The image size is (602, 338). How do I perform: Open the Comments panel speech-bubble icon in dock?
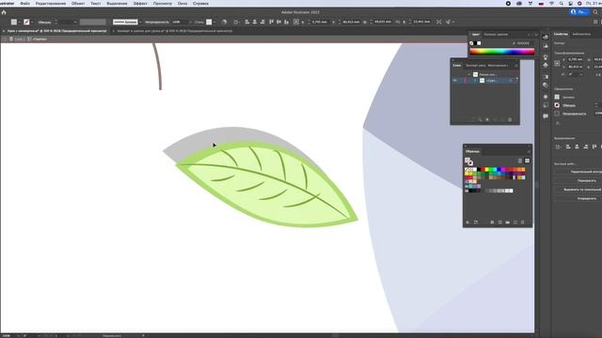click(x=546, y=115)
